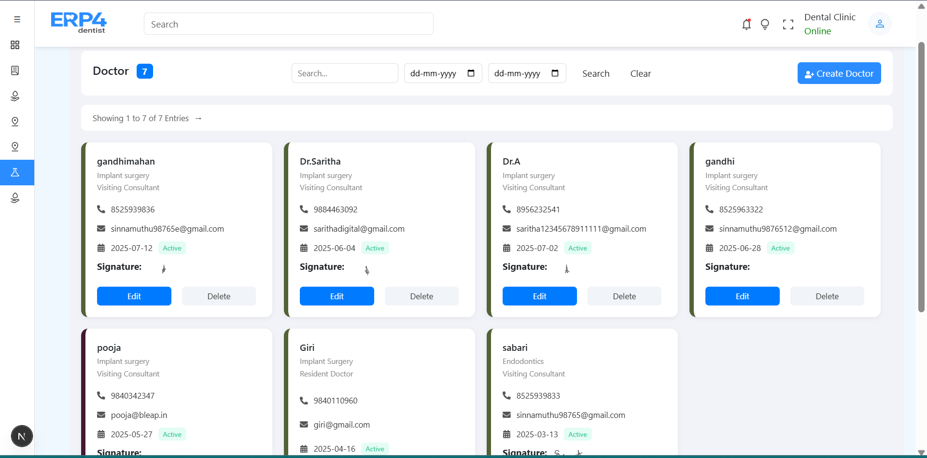Click signature image on Dr.Saritha card

coord(367,270)
